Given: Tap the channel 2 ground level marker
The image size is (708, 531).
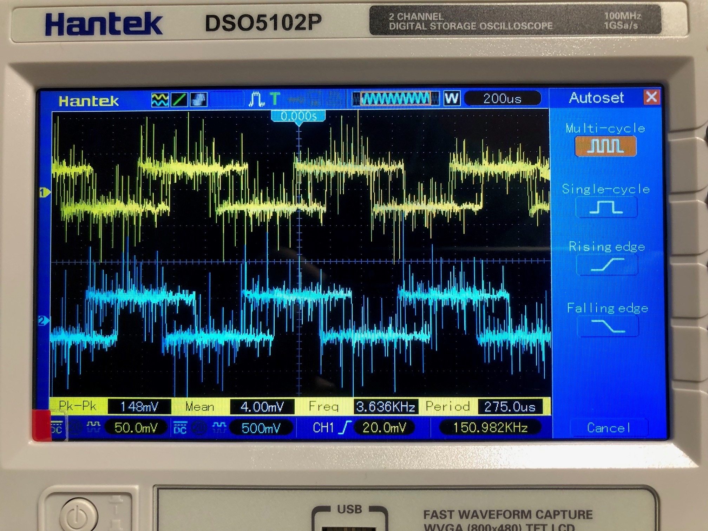Looking at the screenshot, I should [x=44, y=321].
